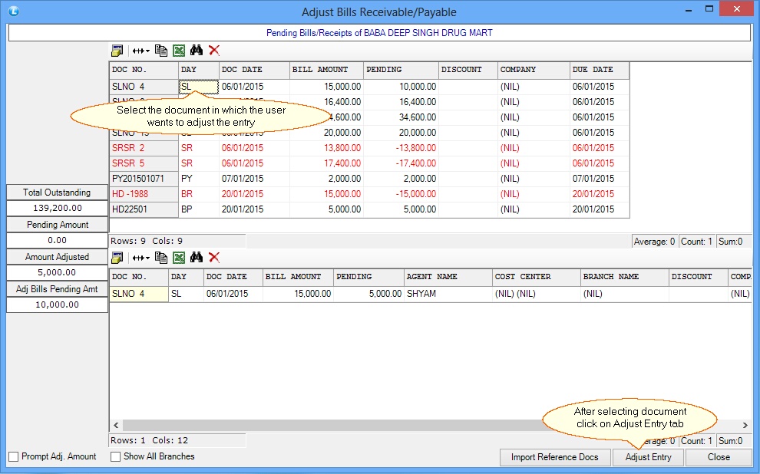The image size is (760, 474).
Task: Click the horizontal scrollbar left arrow
Action: point(116,425)
